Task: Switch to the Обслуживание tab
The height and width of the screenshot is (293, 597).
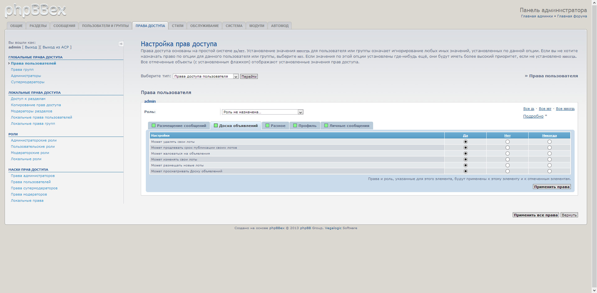Action: point(204,26)
